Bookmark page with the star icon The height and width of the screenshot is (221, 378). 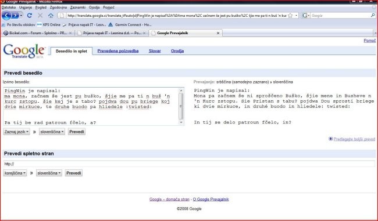(x=290, y=16)
